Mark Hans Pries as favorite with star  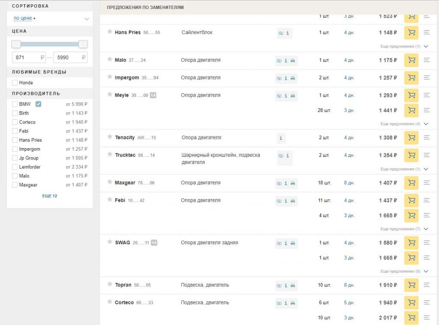(x=110, y=31)
